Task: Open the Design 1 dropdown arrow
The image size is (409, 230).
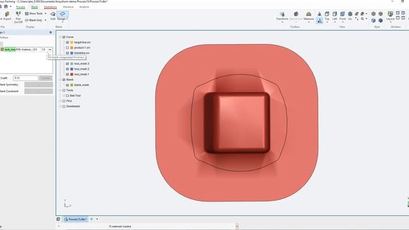Action: [63, 22]
